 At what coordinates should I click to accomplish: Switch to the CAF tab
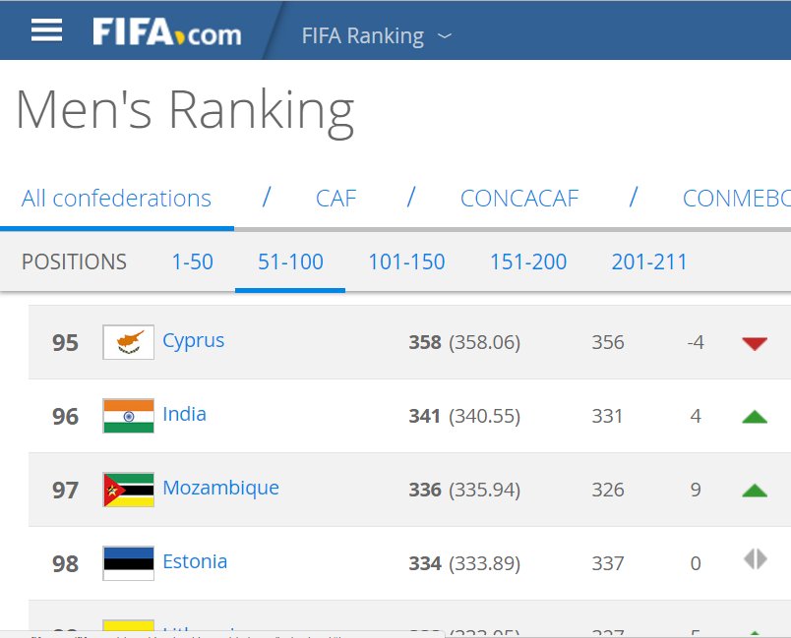click(x=335, y=199)
